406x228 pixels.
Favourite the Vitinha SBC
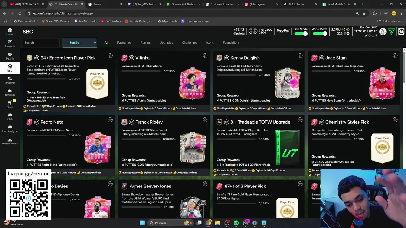coord(205,56)
